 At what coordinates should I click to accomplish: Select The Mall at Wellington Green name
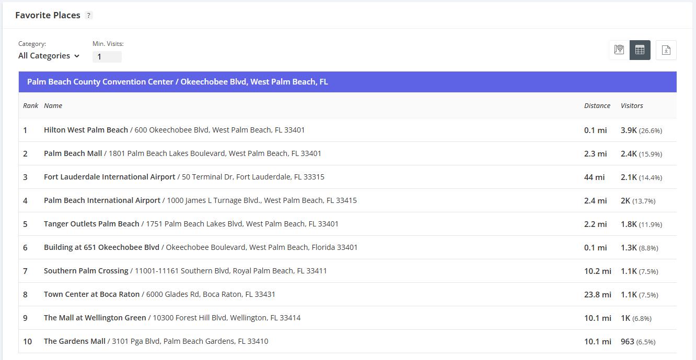(95, 318)
